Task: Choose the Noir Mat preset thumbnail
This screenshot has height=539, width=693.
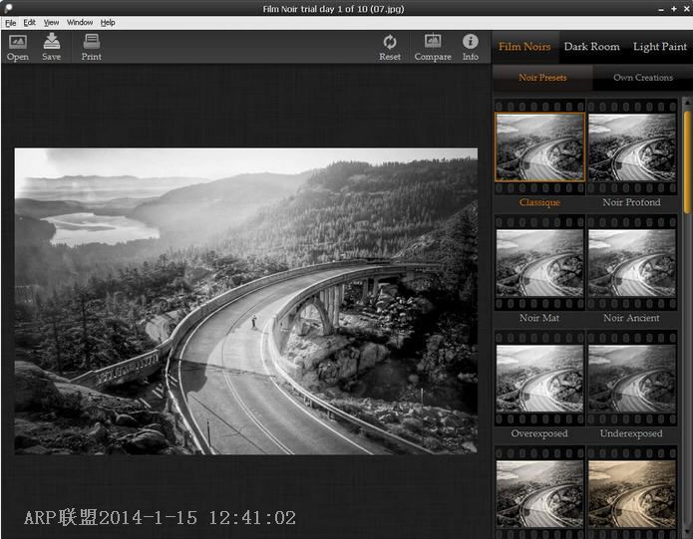Action: pyautogui.click(x=539, y=263)
